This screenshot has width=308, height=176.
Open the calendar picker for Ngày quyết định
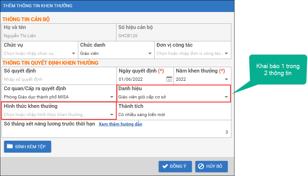(169, 79)
